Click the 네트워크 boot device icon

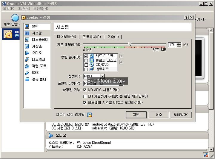tap(92, 69)
